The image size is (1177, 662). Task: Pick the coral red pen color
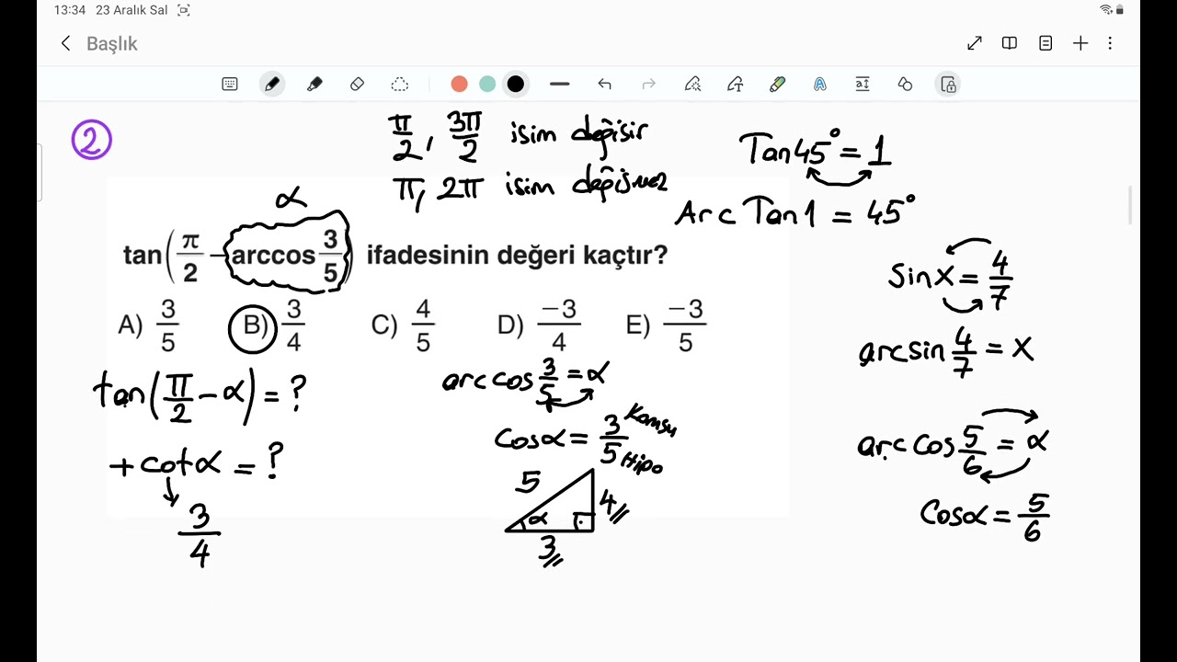[460, 85]
